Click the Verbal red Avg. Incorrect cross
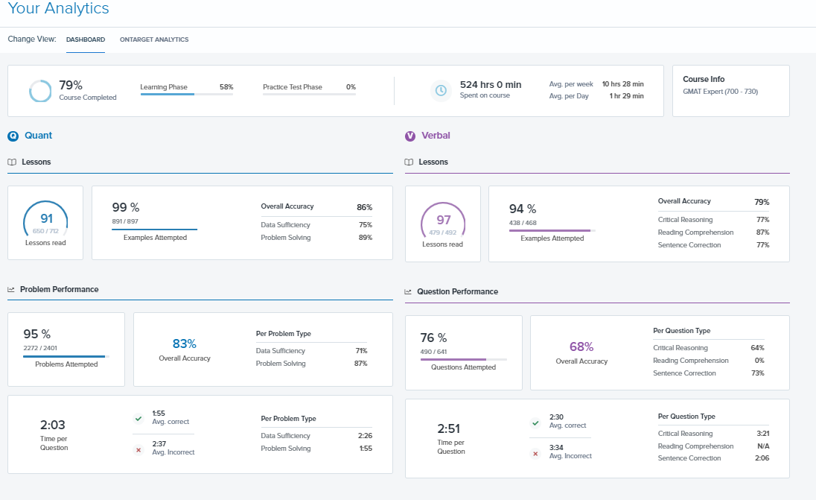Screen dimensions: 816x500 (535, 454)
